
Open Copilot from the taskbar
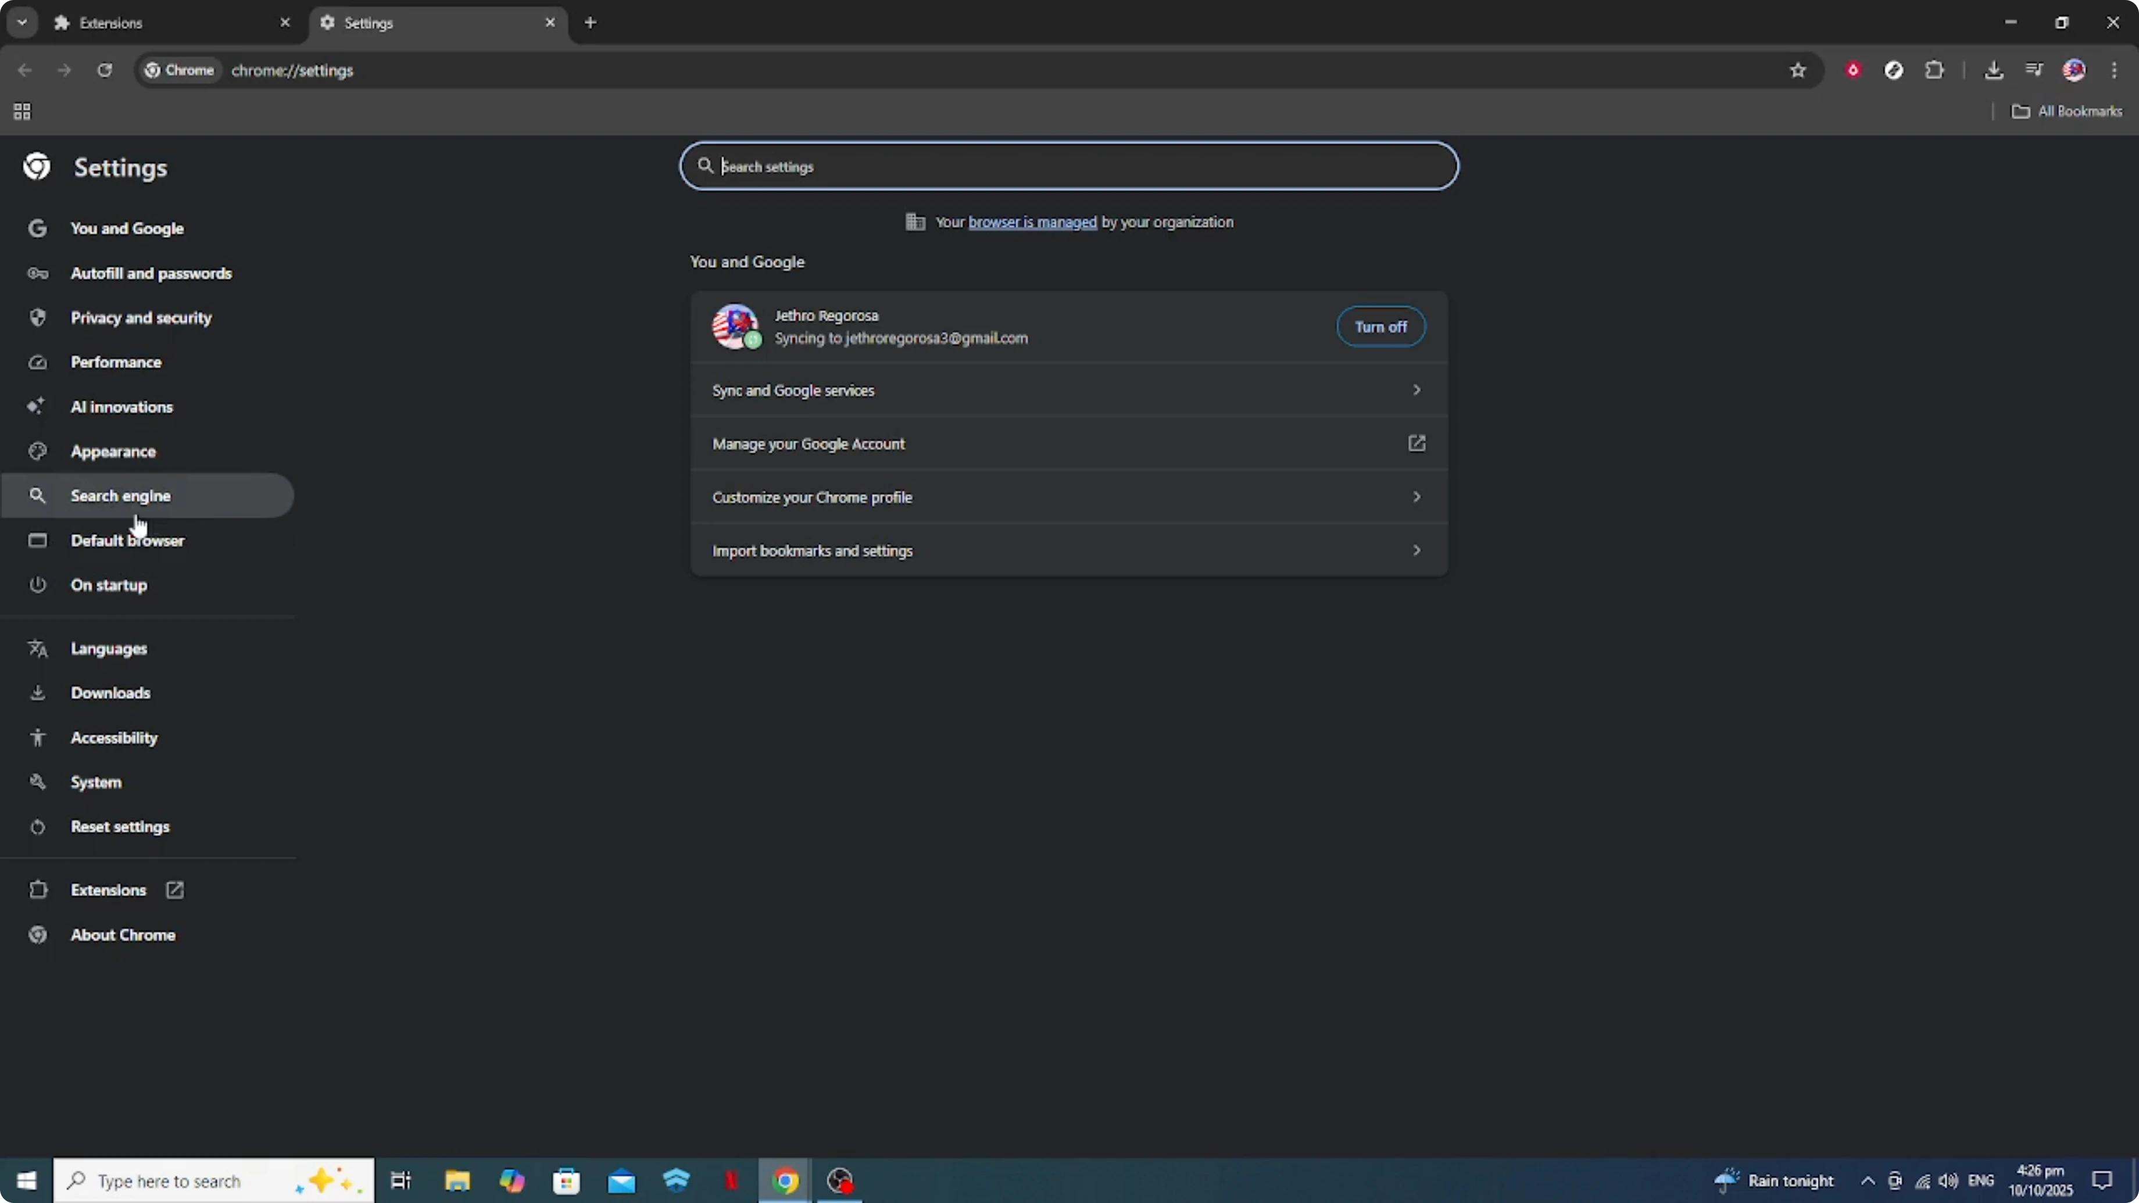[x=512, y=1180]
